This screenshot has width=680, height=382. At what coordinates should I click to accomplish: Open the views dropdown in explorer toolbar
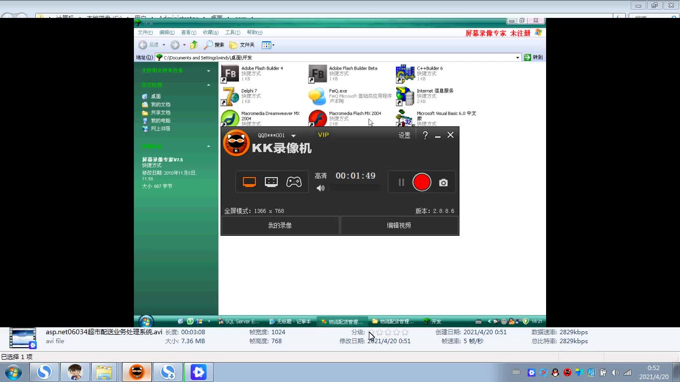268,45
